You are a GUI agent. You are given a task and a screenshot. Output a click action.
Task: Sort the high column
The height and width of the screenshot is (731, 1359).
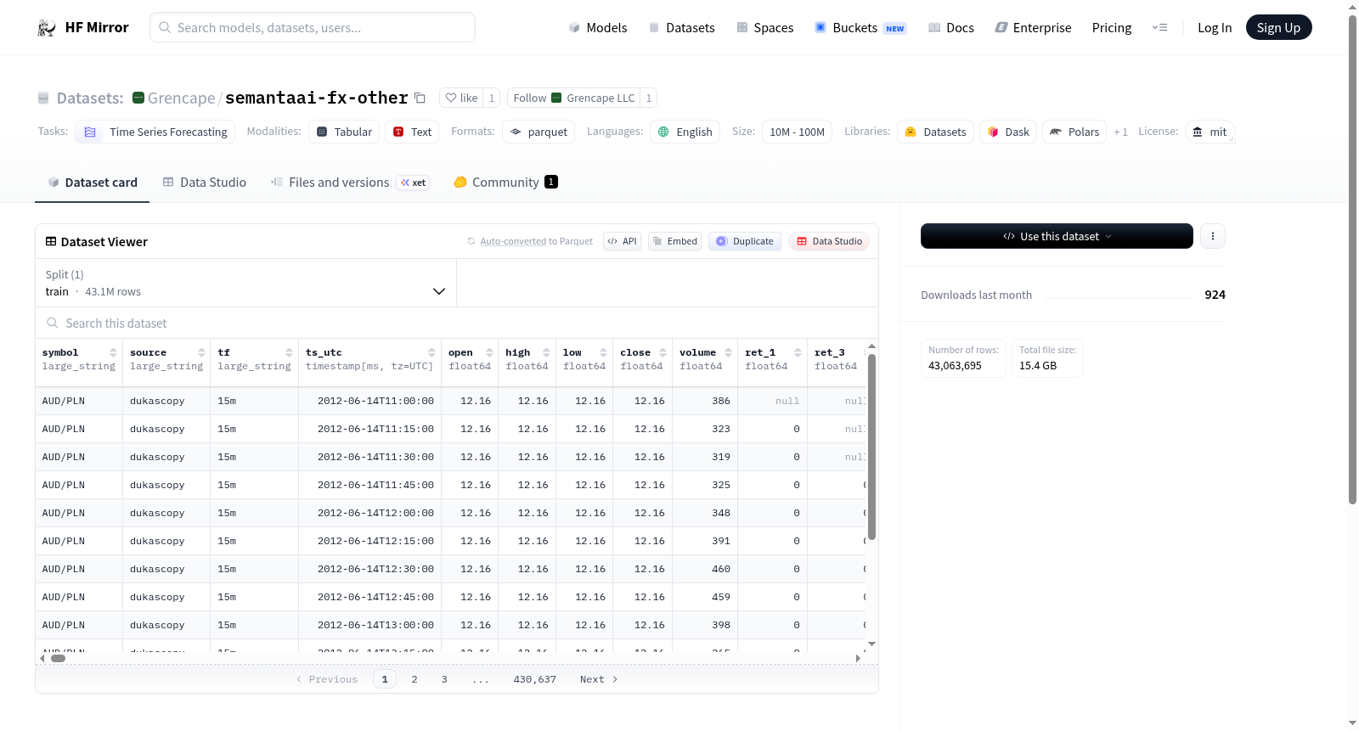tap(546, 352)
